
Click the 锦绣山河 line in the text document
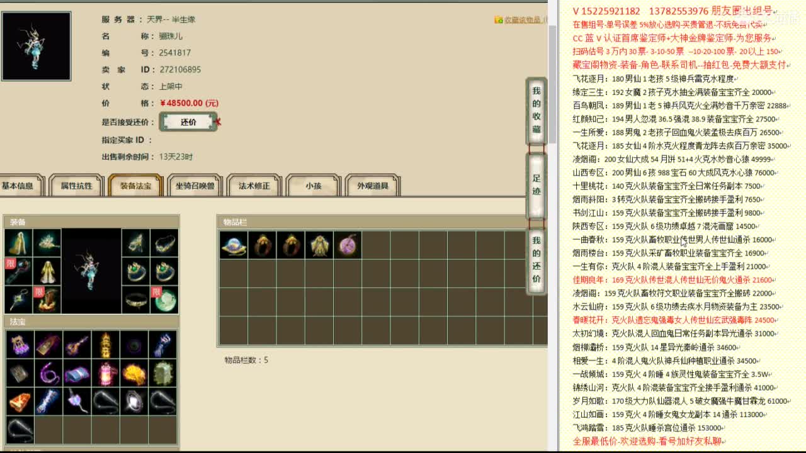click(x=676, y=388)
